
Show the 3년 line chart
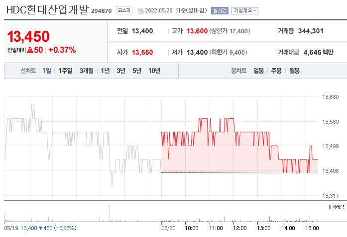pyautogui.click(x=121, y=71)
